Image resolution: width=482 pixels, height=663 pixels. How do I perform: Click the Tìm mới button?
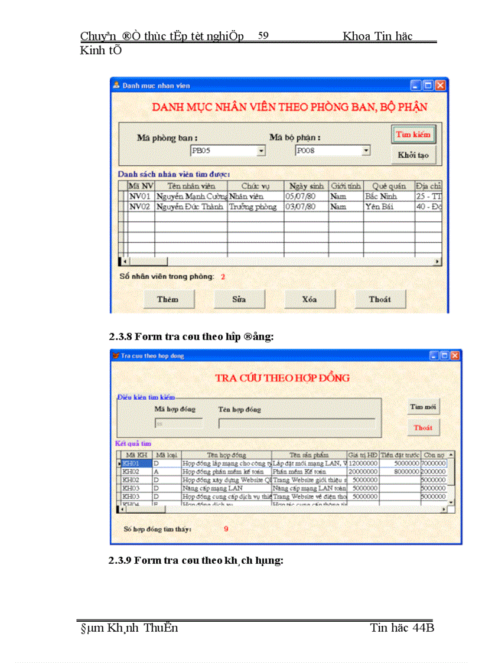(x=423, y=407)
